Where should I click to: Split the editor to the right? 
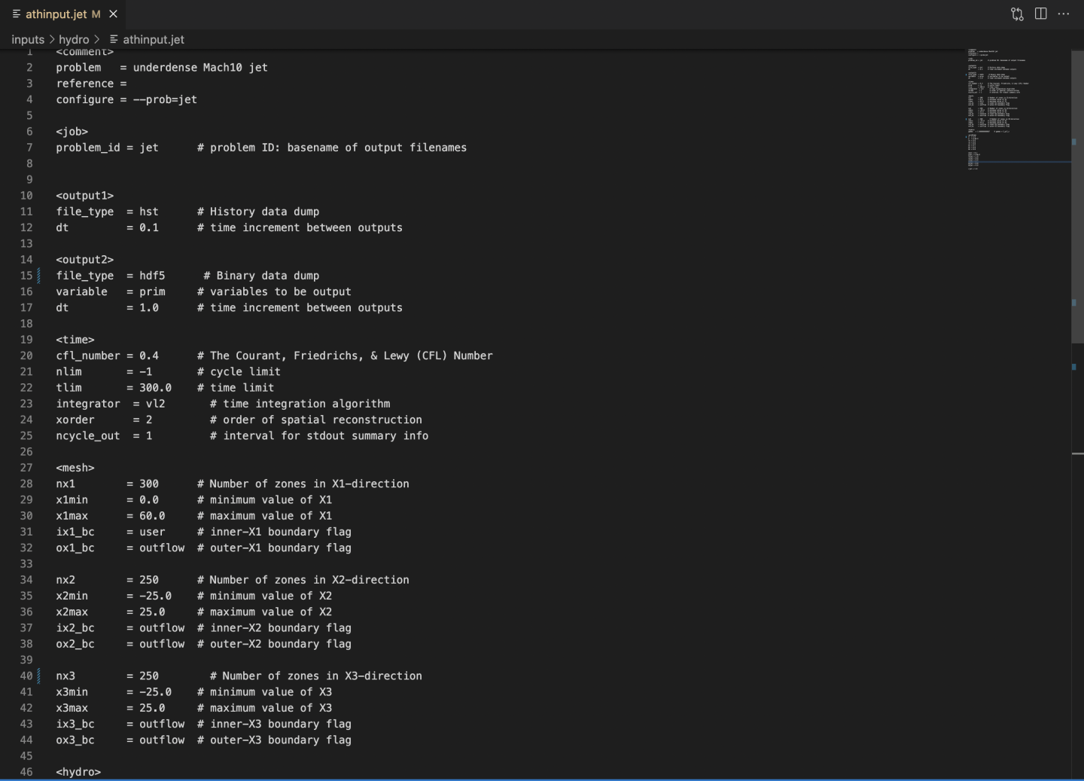click(1040, 14)
